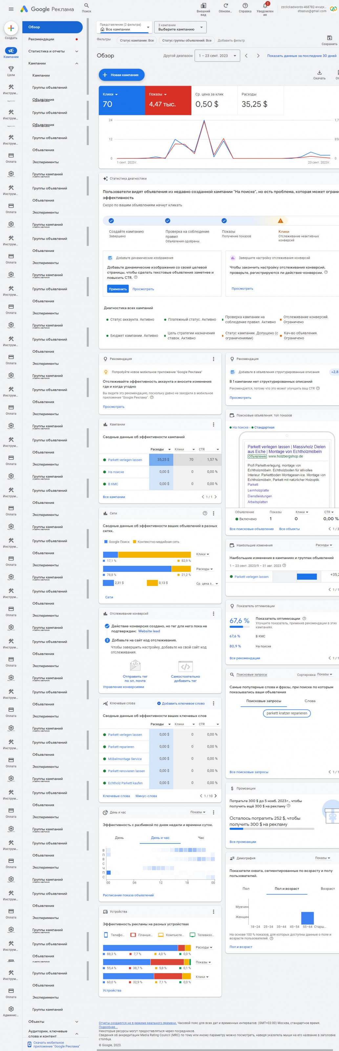This screenshot has height=1051, width=339.
Task: Toggle Телевизо... legend in Устройства card
Action: click(202, 935)
